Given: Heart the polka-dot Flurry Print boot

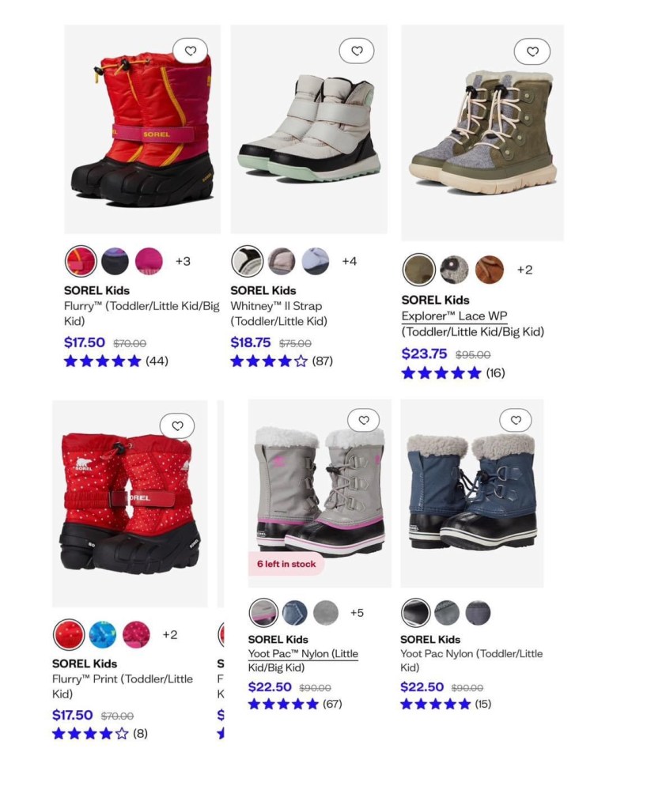Looking at the screenshot, I should tap(177, 425).
